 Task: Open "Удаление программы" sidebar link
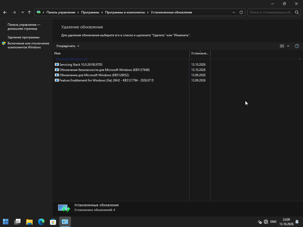pos(24,37)
